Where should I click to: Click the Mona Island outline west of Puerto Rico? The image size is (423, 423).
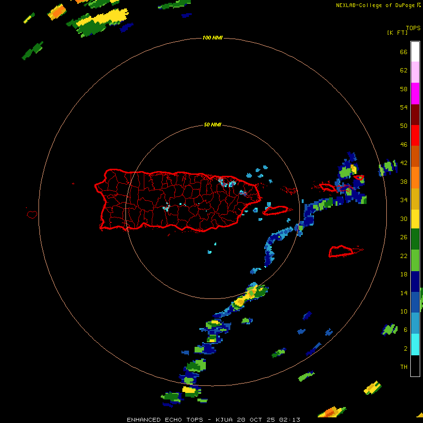pyautogui.click(x=32, y=214)
